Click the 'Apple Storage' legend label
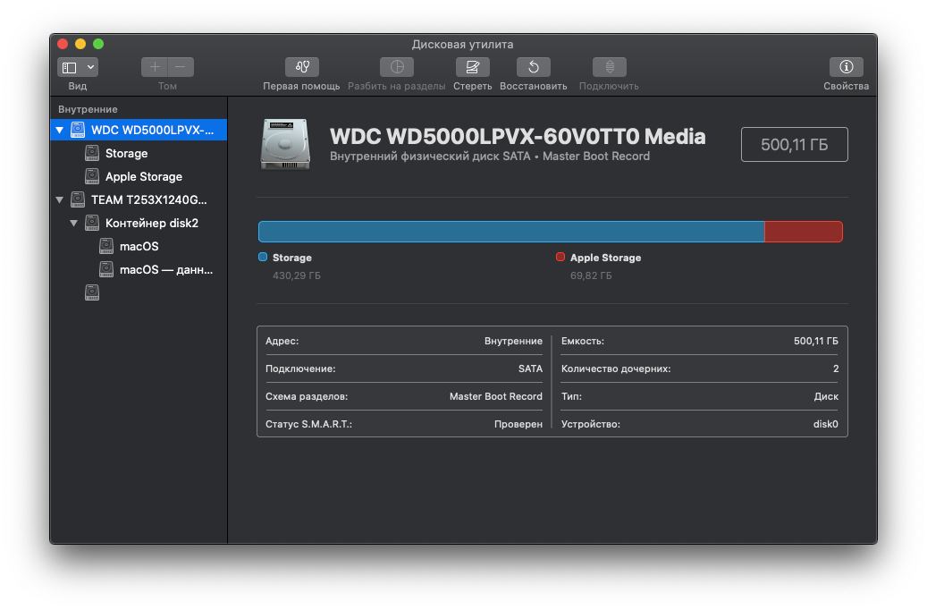927x610 pixels. click(605, 258)
